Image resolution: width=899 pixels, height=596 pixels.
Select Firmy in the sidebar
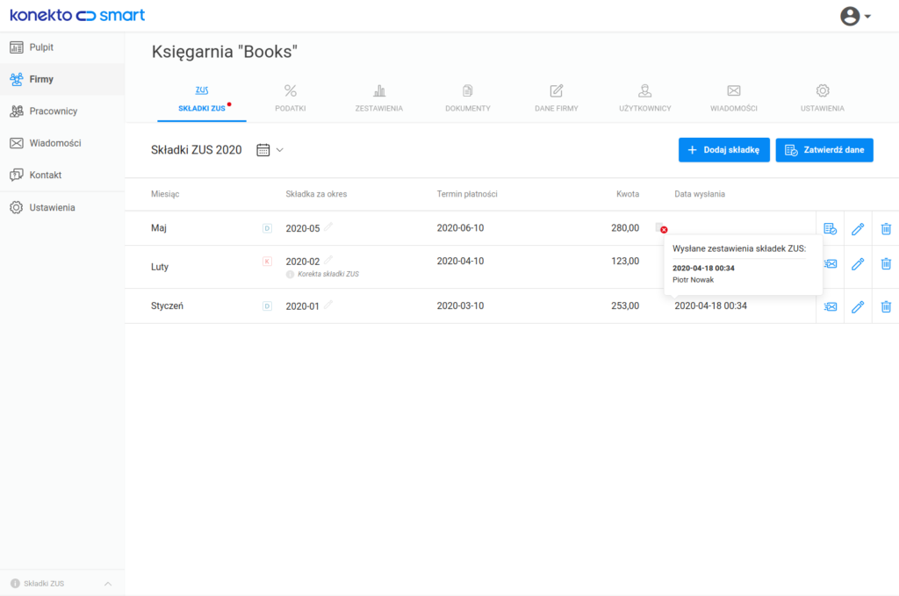click(x=62, y=79)
